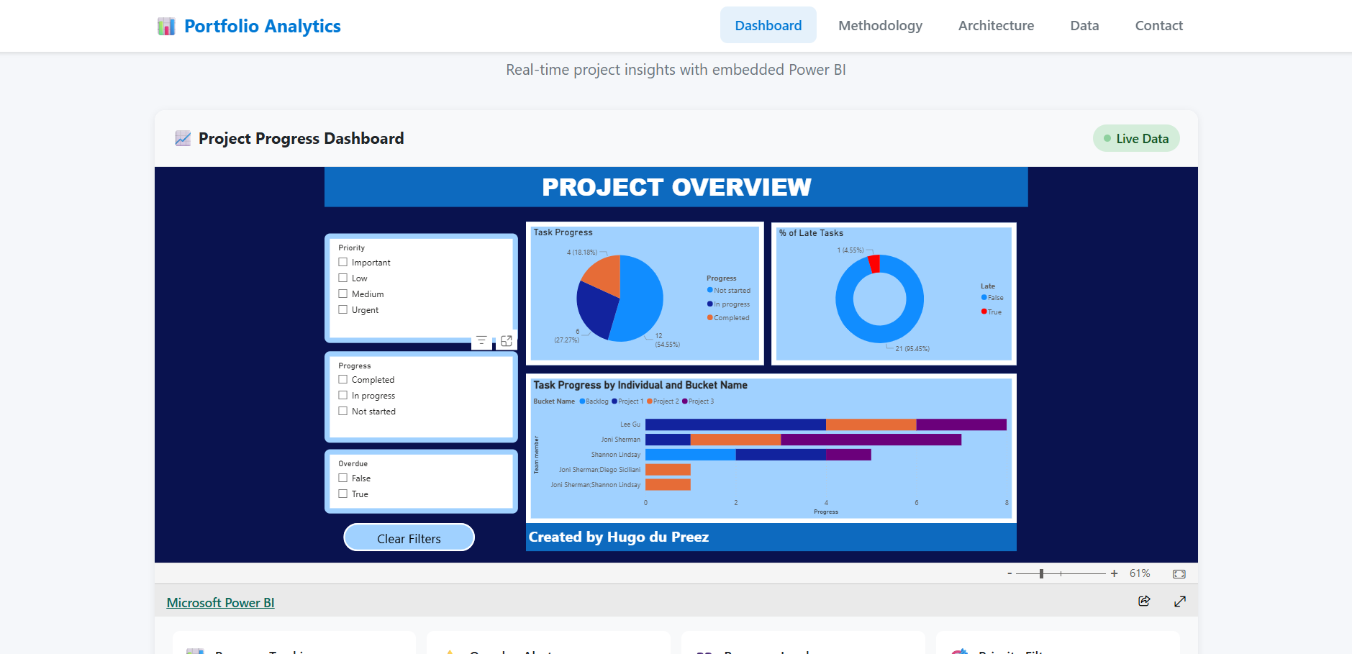Open the report in full screen
This screenshot has height=654, width=1352.
point(1179,601)
